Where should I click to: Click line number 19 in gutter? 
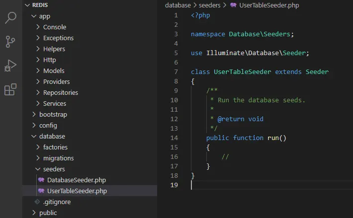point(174,185)
